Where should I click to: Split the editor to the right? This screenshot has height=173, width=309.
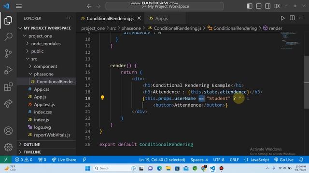coord(292,18)
